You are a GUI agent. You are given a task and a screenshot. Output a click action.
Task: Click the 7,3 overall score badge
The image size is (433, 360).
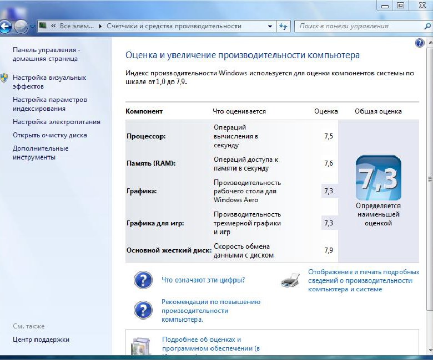pyautogui.click(x=378, y=178)
